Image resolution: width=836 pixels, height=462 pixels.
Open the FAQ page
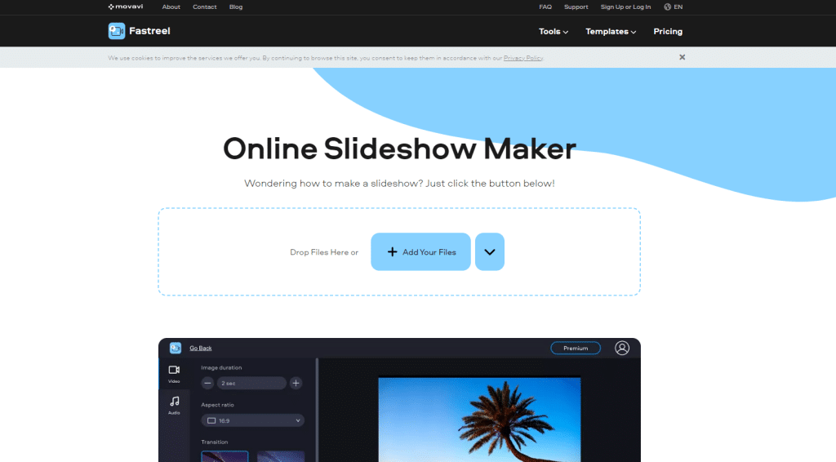(x=545, y=7)
